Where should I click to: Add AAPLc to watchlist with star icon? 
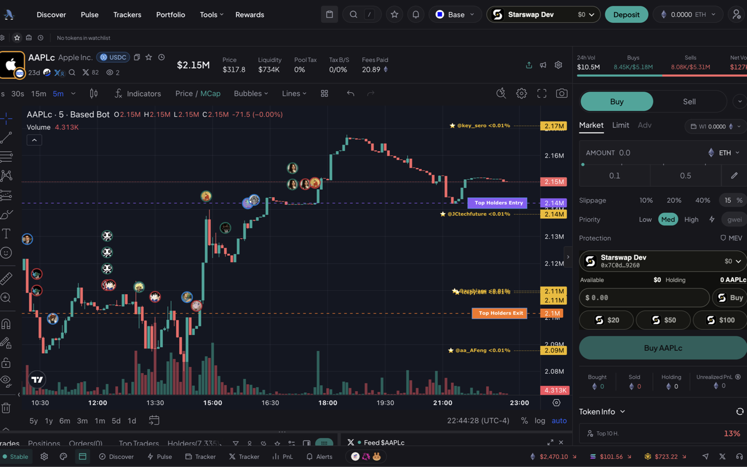(x=149, y=57)
